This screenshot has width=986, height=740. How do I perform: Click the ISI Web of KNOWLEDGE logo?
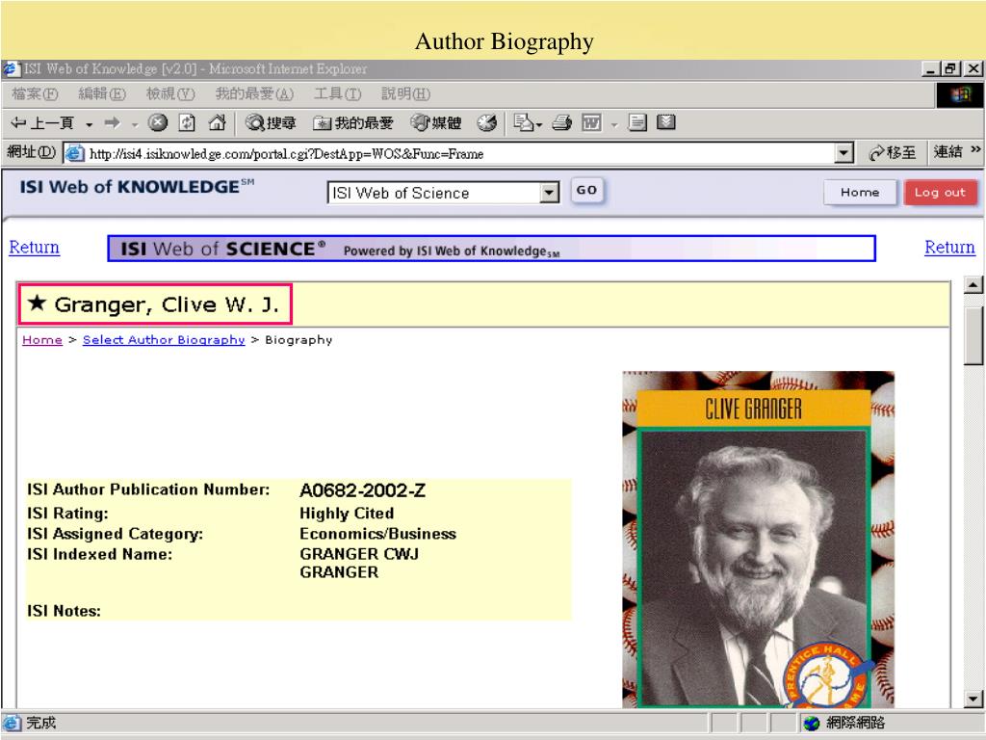(137, 186)
